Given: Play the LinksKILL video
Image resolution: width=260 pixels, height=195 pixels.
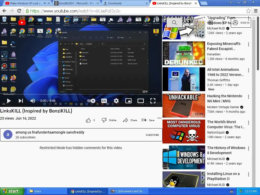Looking at the screenshot, I should [9, 101].
